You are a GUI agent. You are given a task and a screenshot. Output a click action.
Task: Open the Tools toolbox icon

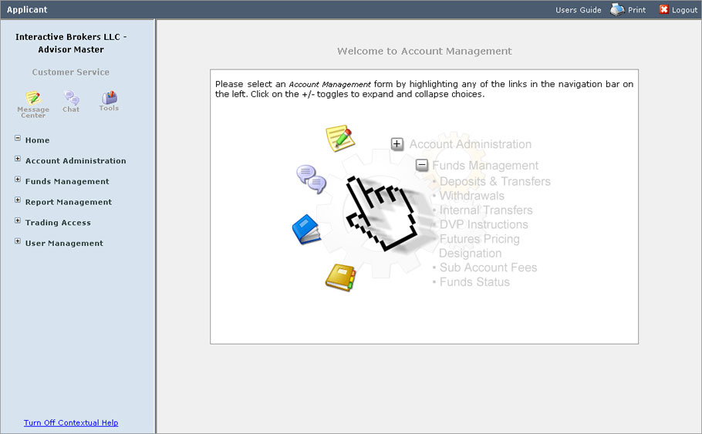(x=110, y=98)
